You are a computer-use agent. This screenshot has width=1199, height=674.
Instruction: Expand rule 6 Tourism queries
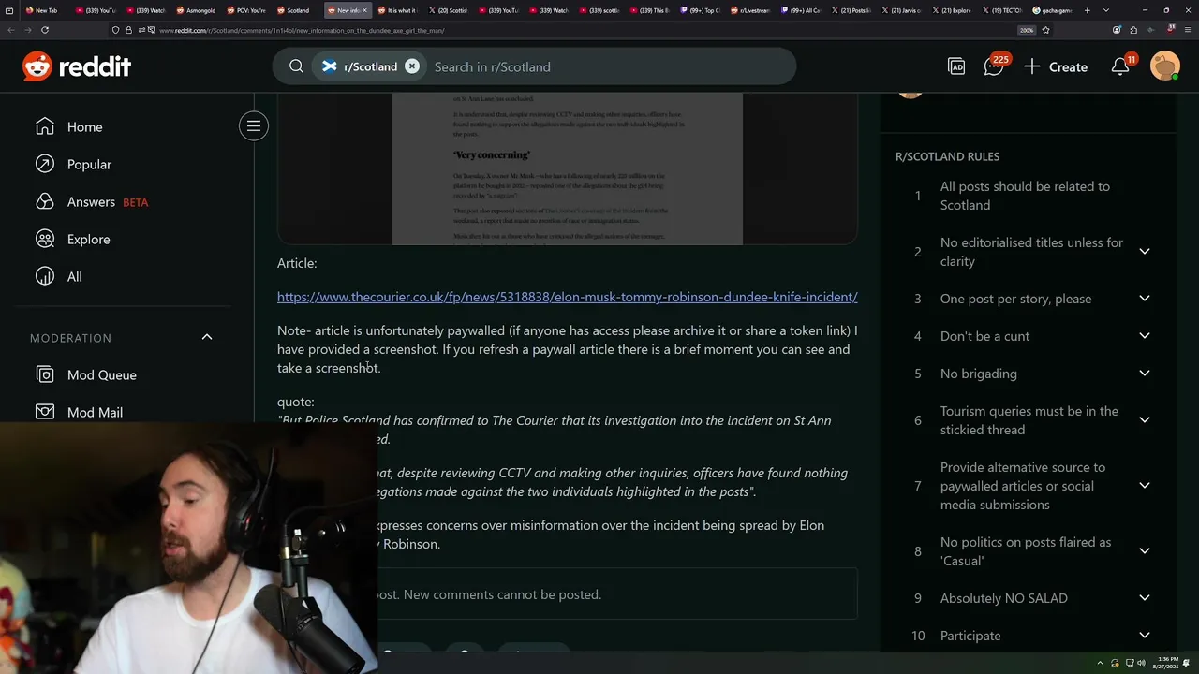pos(1145,420)
